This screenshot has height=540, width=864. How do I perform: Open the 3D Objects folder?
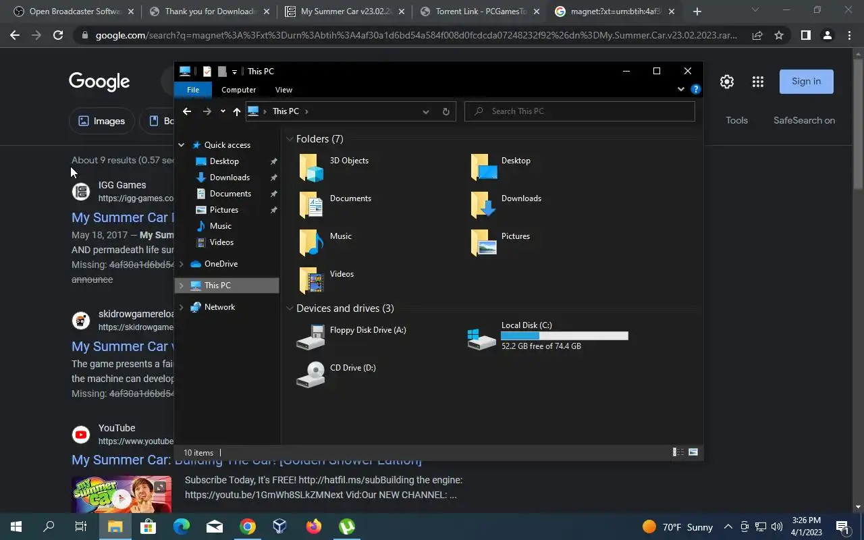(335, 167)
